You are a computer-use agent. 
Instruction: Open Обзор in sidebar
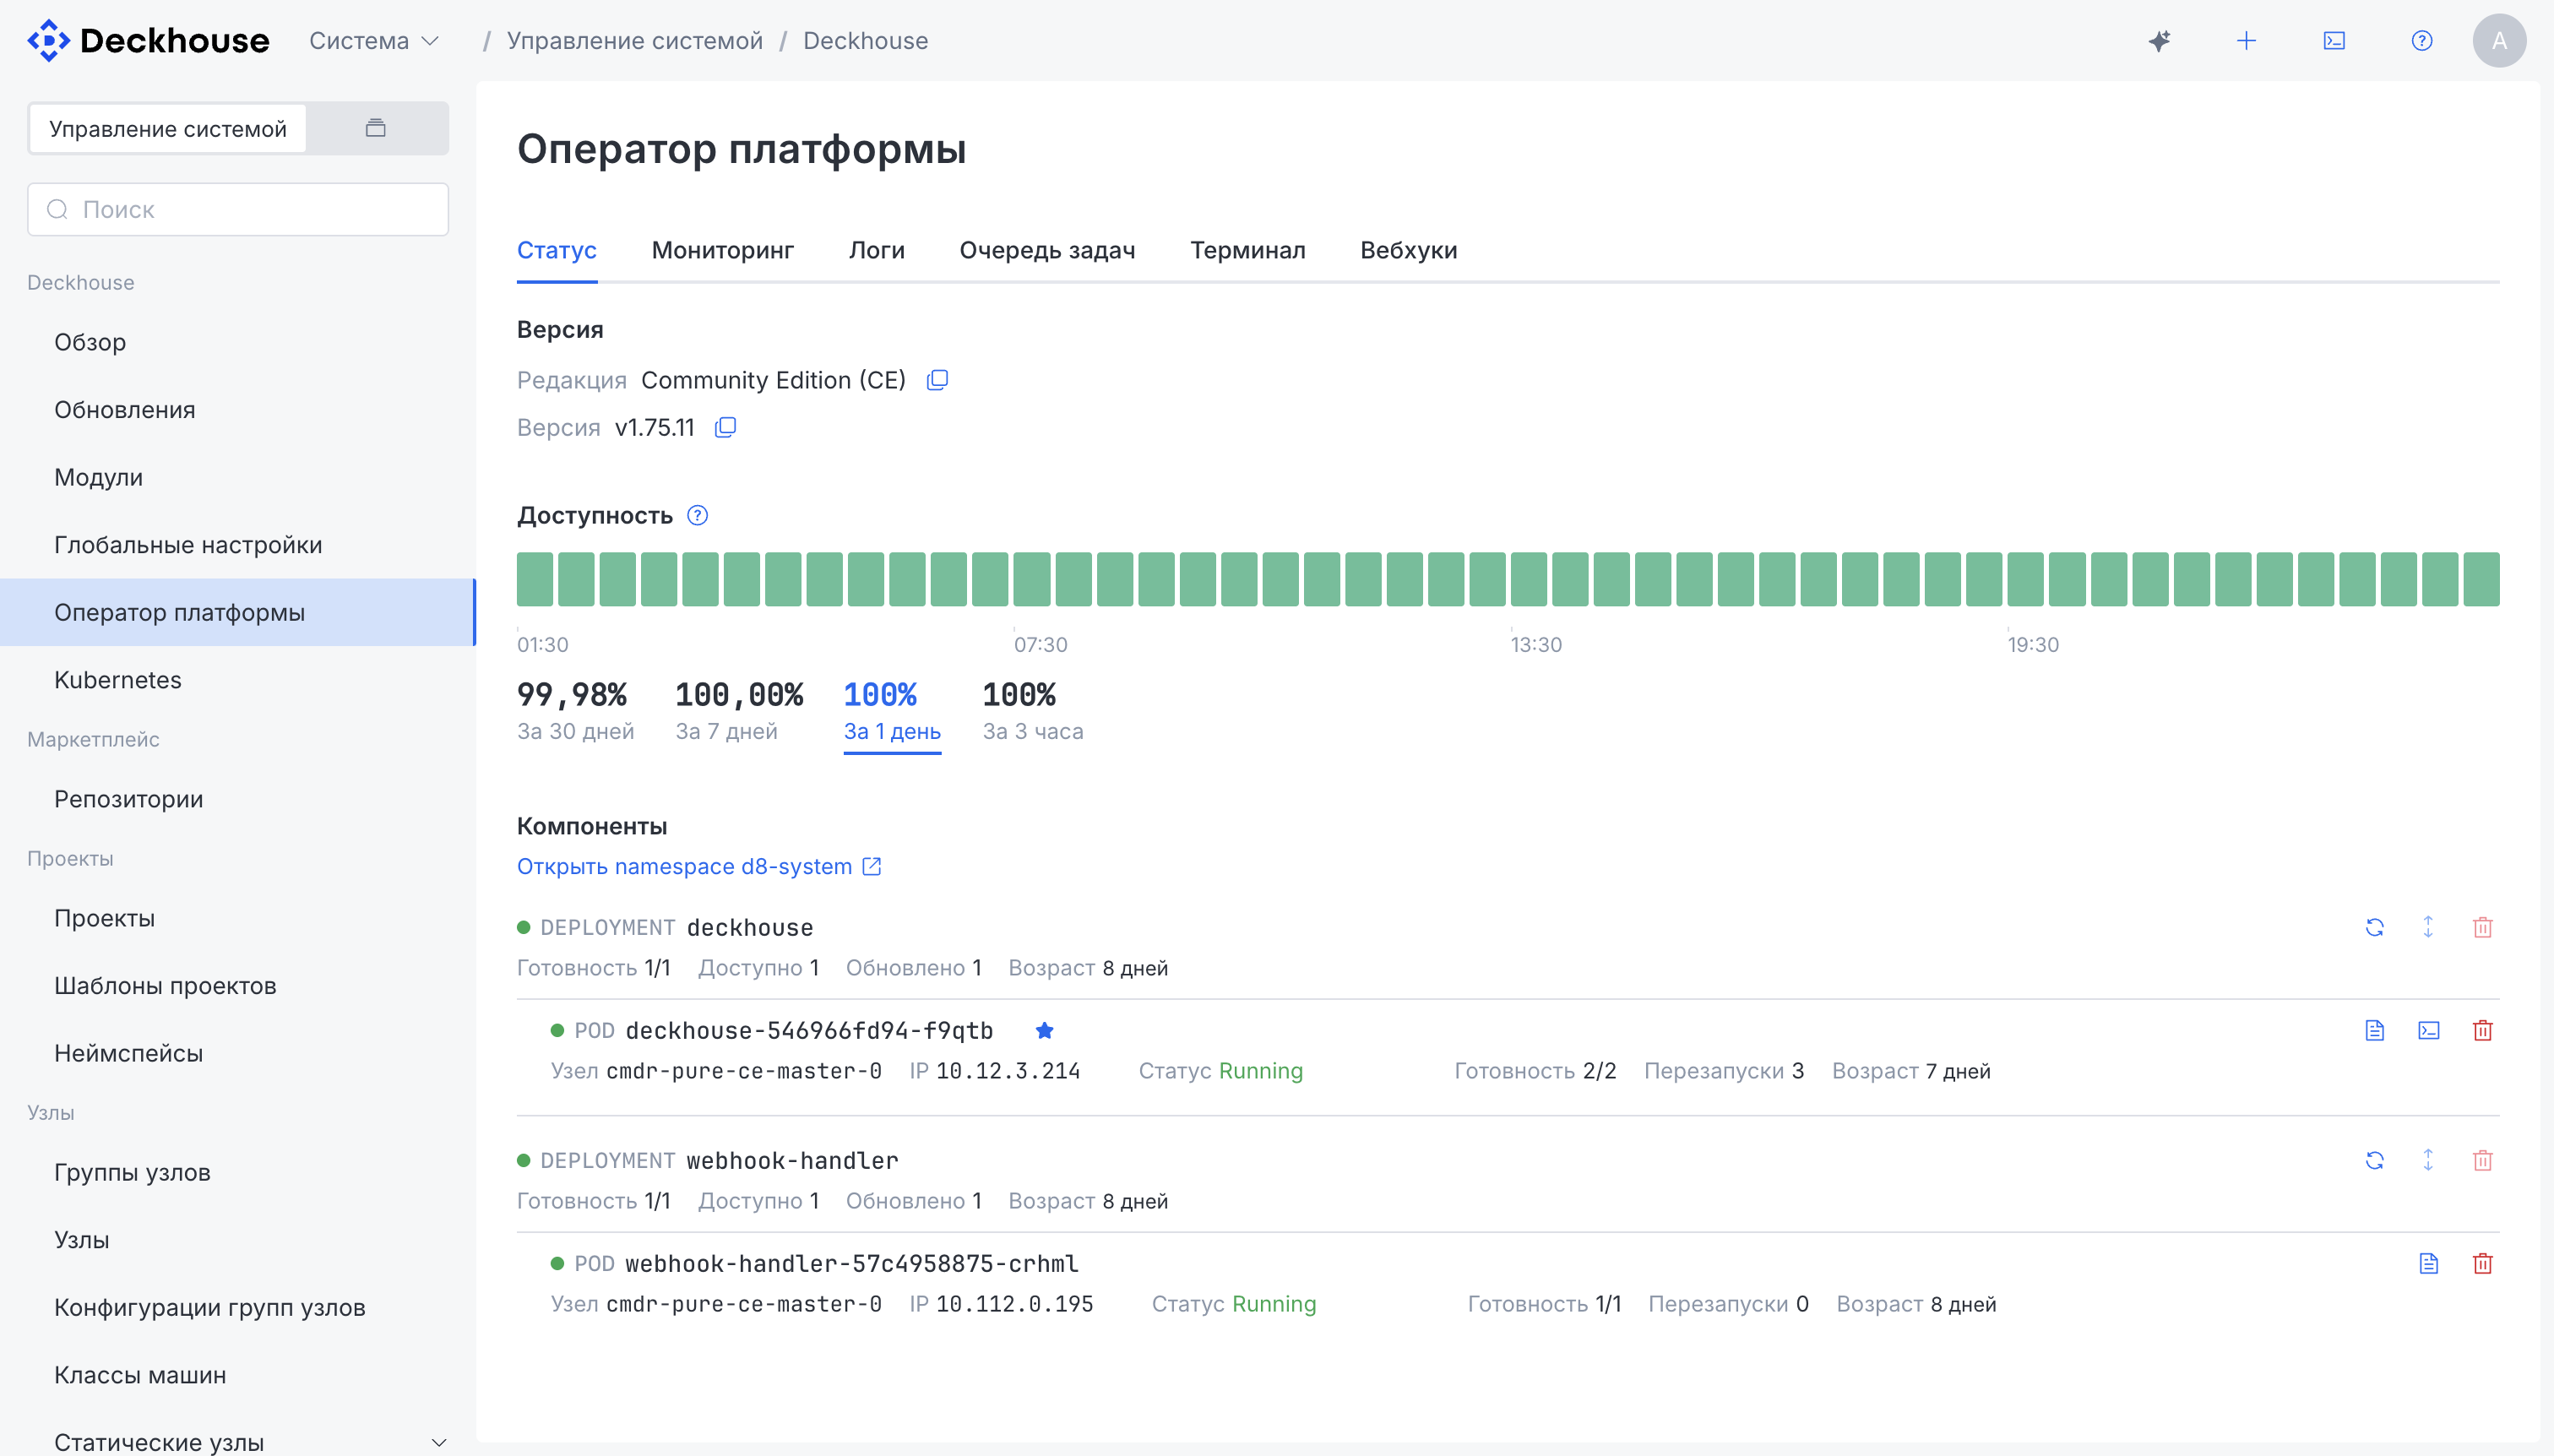pos(238,342)
